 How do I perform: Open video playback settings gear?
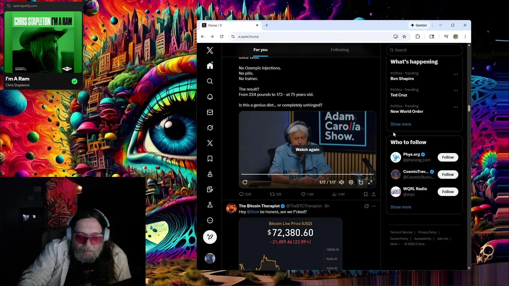pos(351,182)
